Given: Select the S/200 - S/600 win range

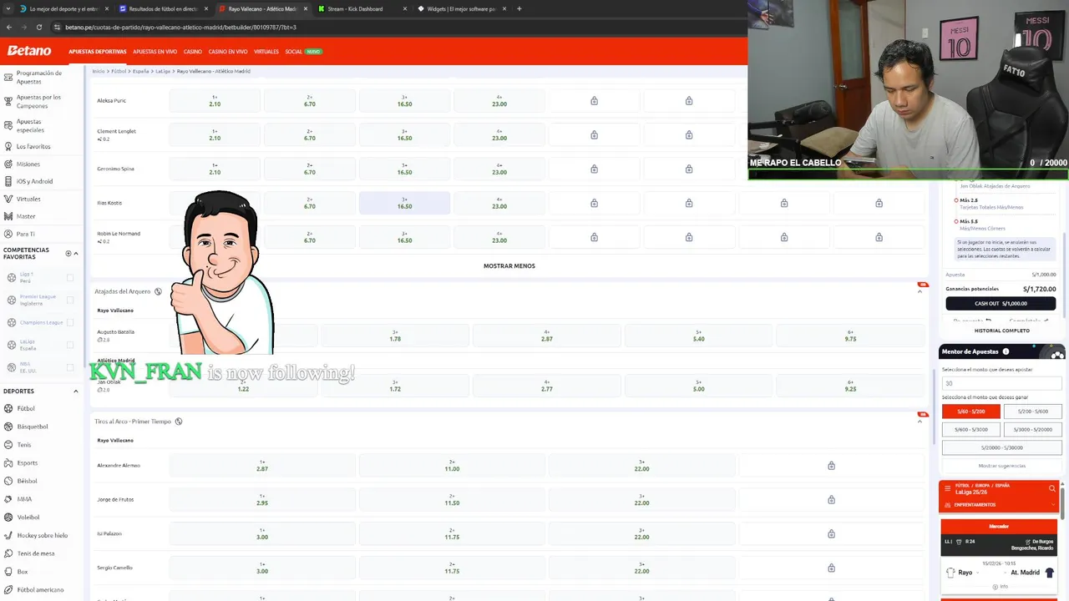Looking at the screenshot, I should pos(1032,412).
